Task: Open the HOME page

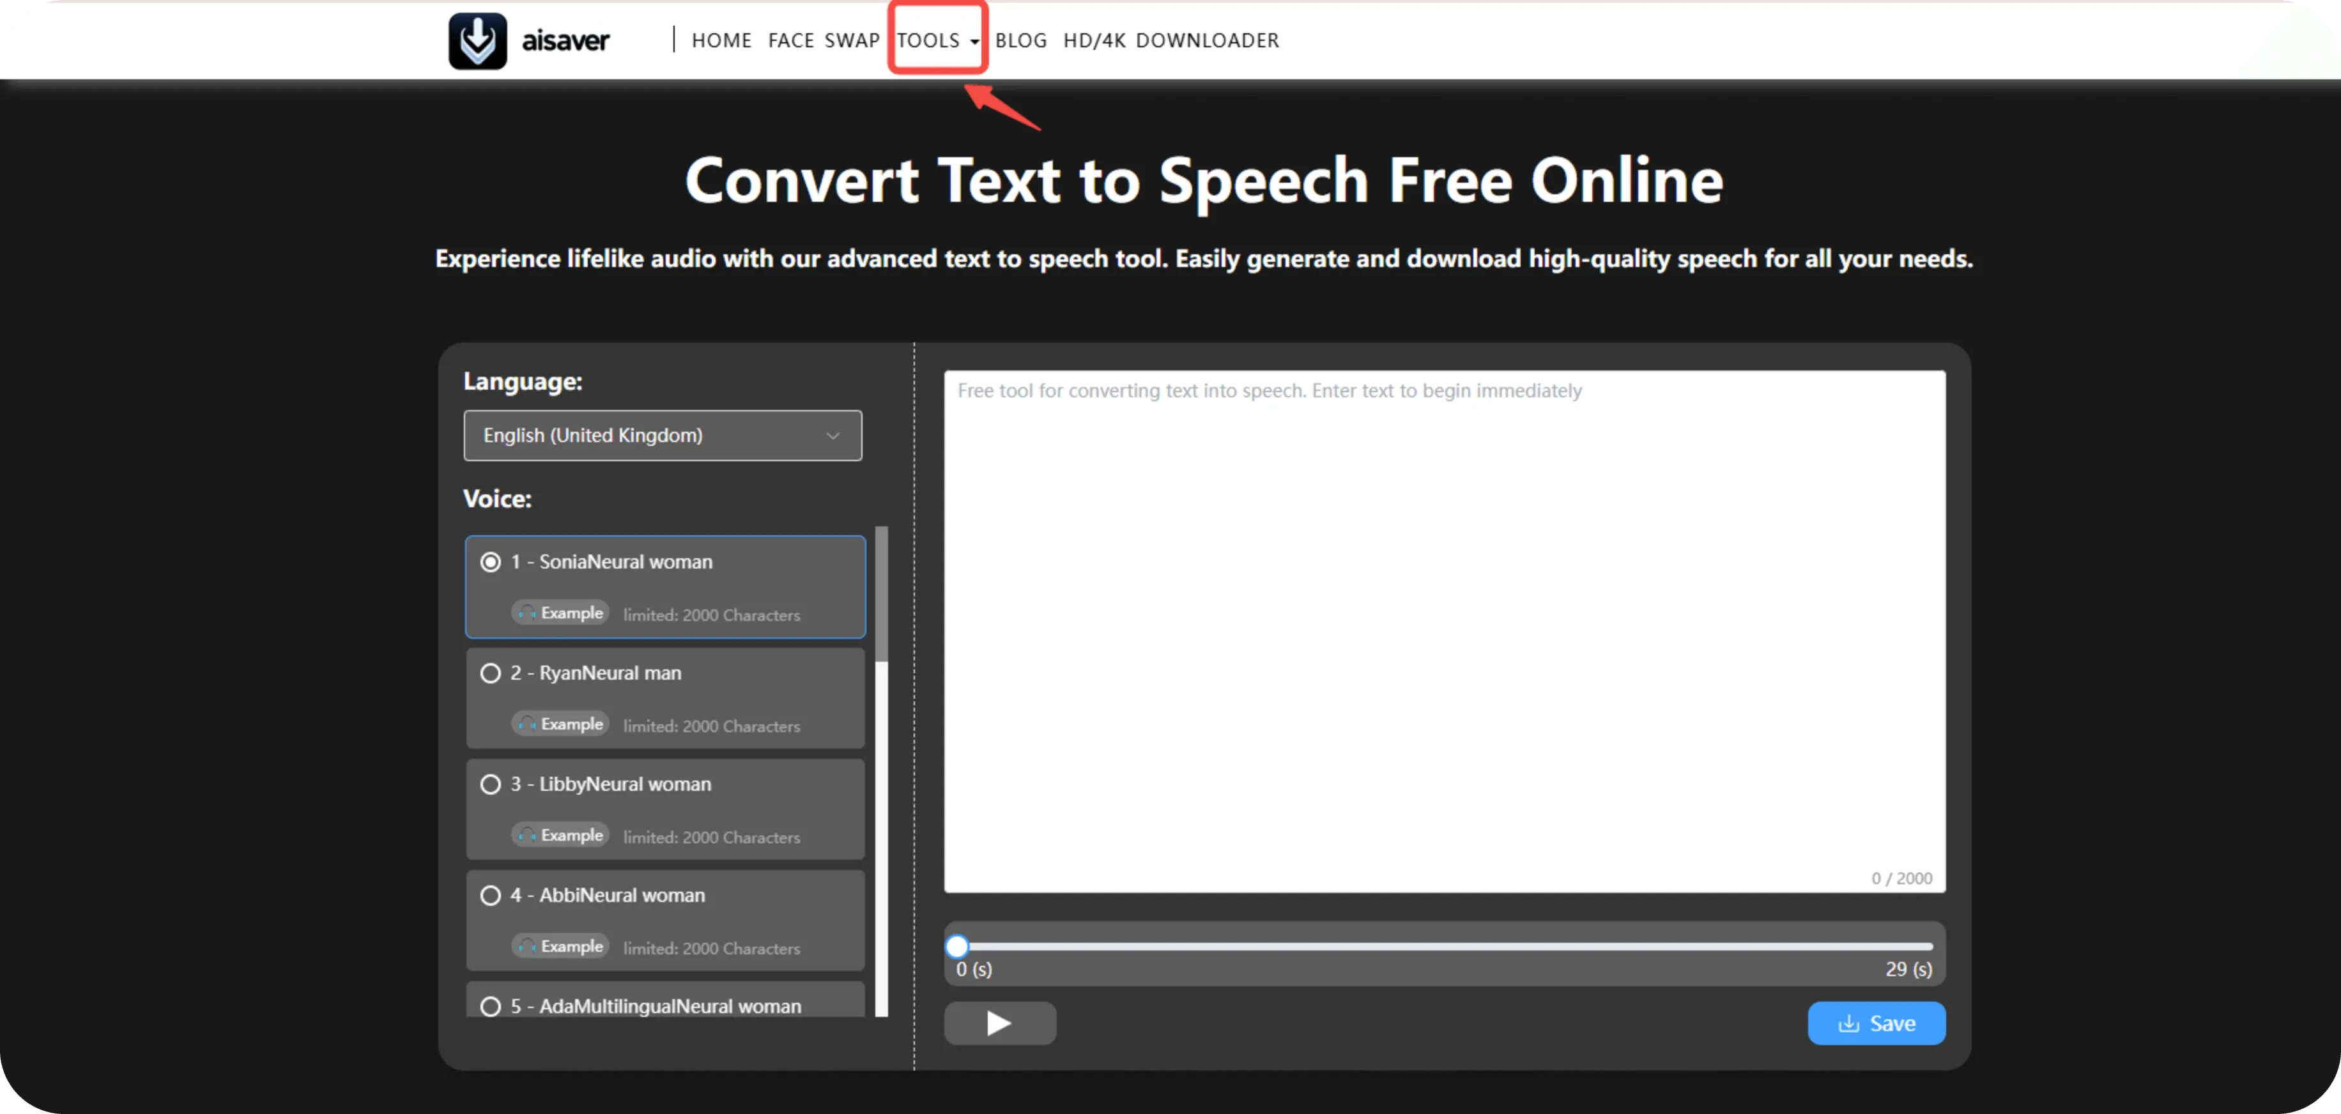Action: [721, 41]
